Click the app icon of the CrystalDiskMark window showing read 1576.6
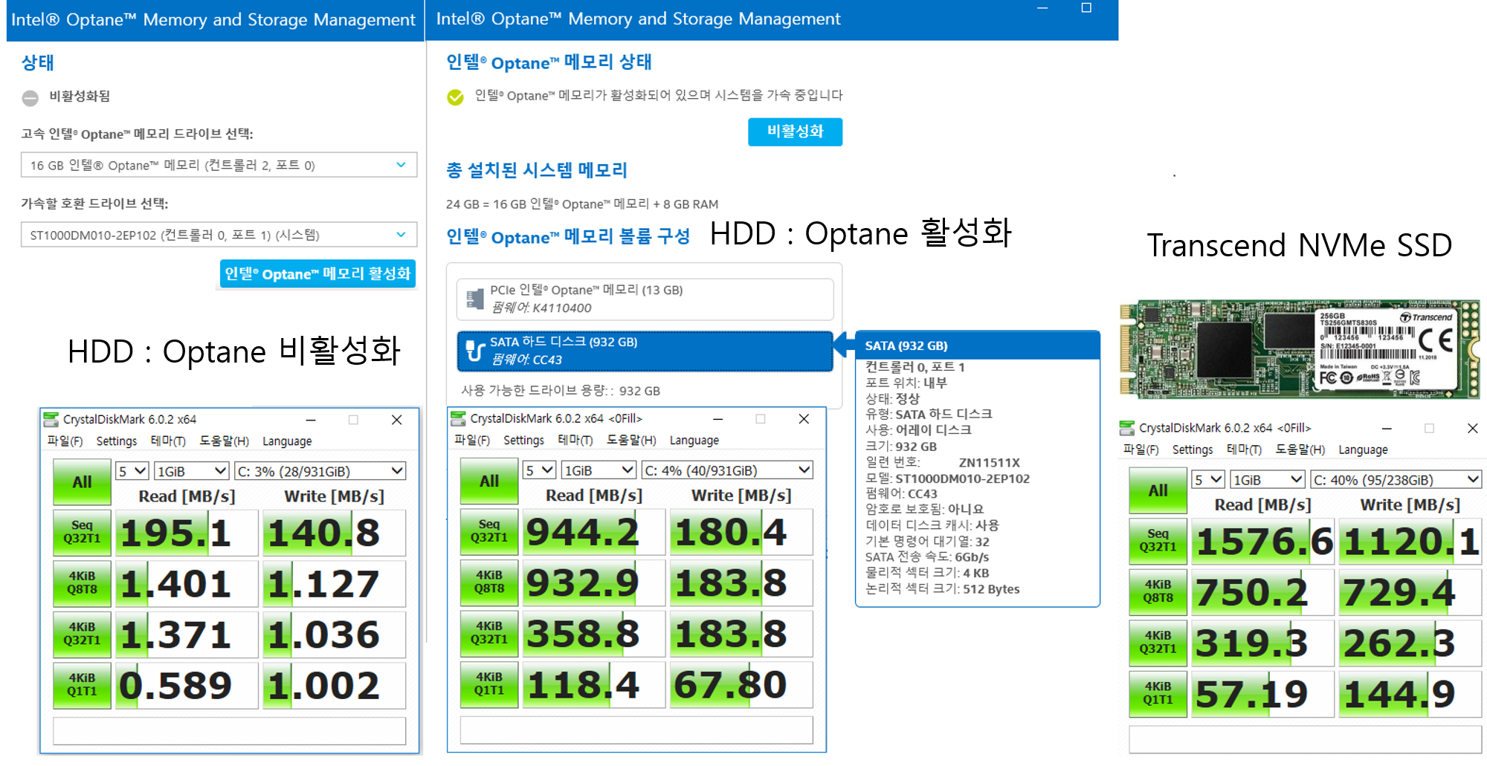Image resolution: width=1487 pixels, height=766 pixels. pyautogui.click(x=1127, y=428)
